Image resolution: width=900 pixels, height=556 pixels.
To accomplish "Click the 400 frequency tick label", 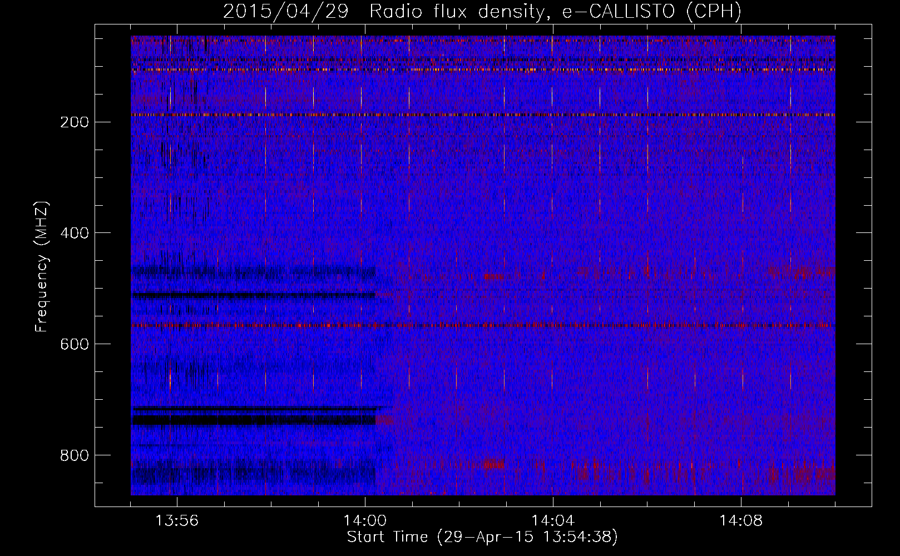I will tap(75, 233).
